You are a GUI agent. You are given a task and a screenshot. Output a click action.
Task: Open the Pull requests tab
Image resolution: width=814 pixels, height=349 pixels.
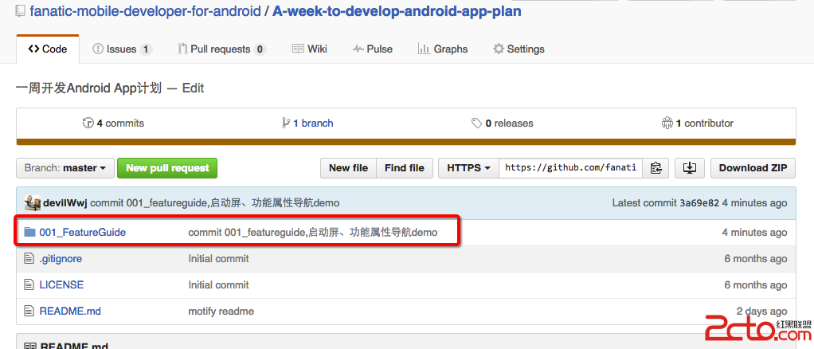pyautogui.click(x=221, y=49)
